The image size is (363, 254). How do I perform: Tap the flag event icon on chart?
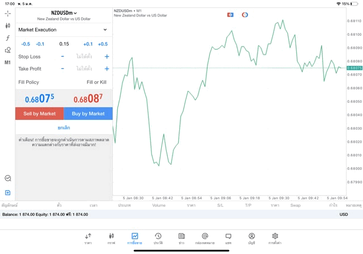(230, 15)
